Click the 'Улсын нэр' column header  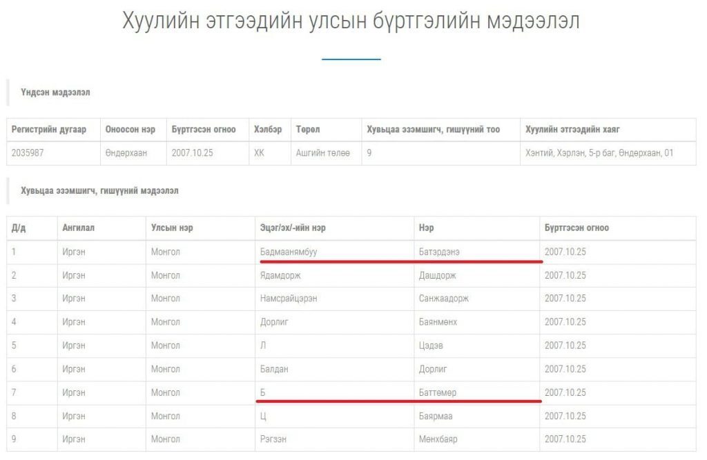172,228
